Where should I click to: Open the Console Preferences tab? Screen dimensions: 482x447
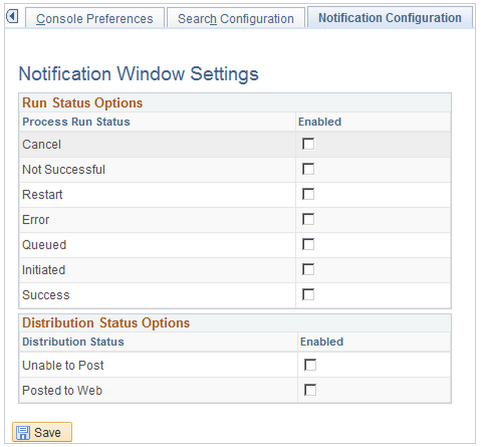94,19
